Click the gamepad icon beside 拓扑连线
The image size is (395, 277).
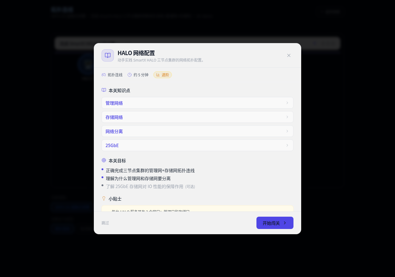coord(104,75)
